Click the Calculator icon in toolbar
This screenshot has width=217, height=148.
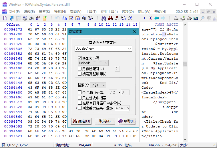[196, 18]
